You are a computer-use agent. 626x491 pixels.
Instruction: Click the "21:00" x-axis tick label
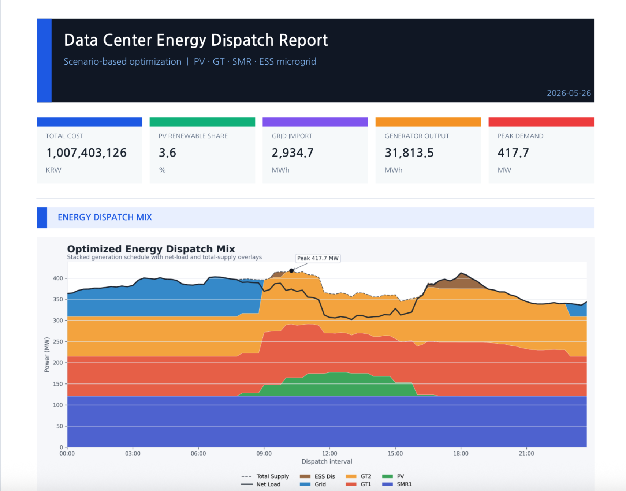526,454
